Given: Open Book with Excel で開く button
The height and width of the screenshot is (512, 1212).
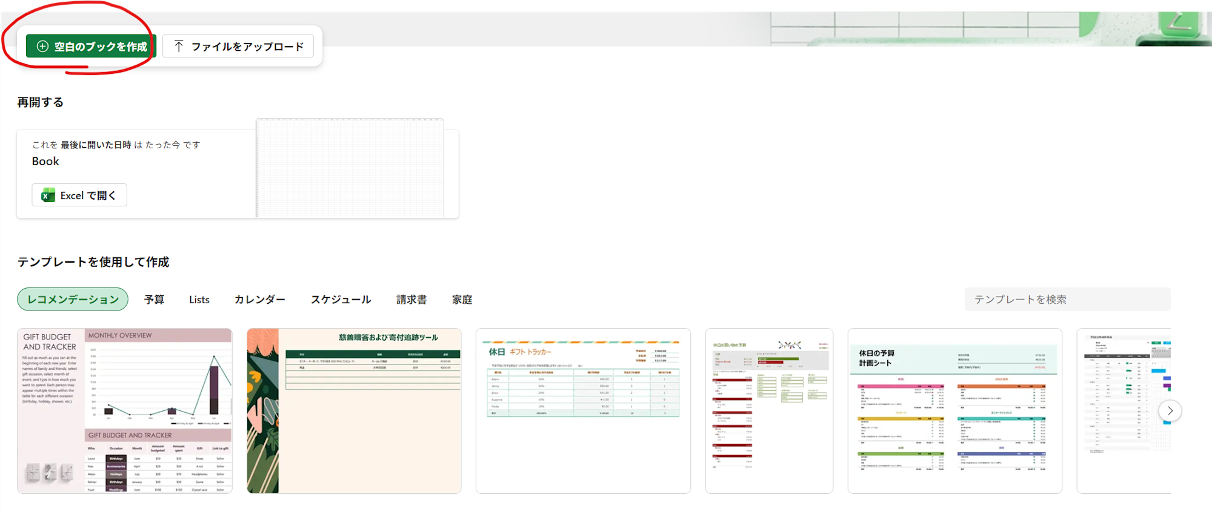Looking at the screenshot, I should [79, 195].
